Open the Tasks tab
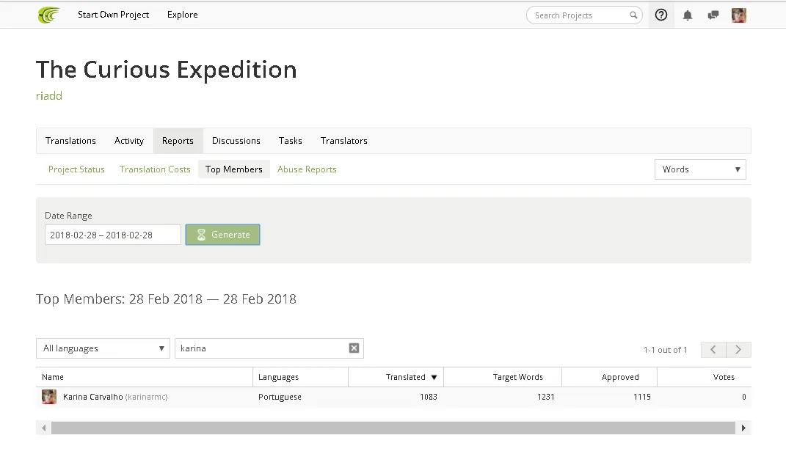The image size is (786, 454). pyautogui.click(x=290, y=141)
